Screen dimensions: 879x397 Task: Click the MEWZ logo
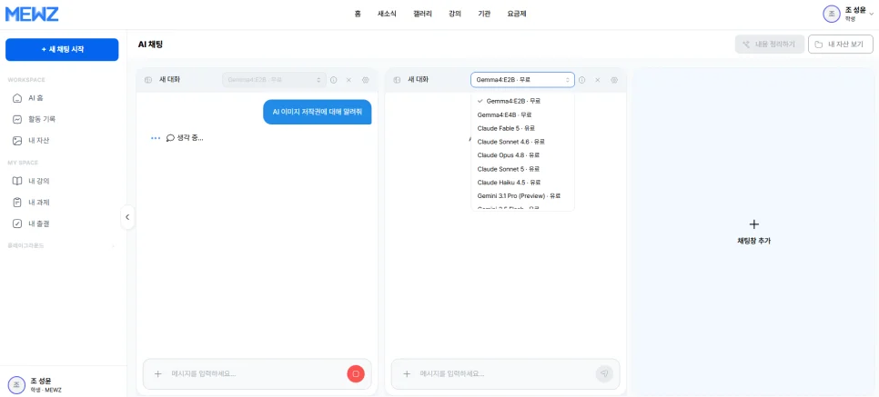click(32, 14)
